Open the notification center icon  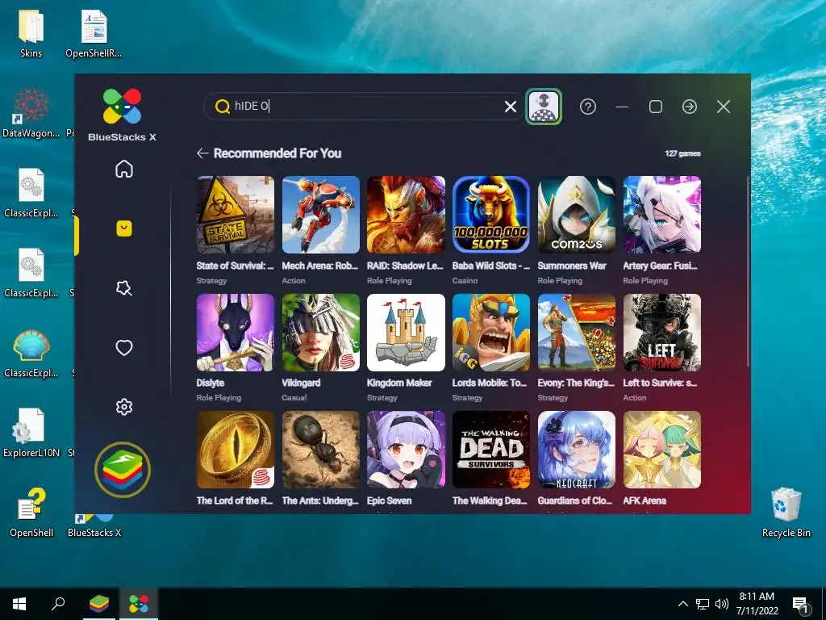(x=800, y=605)
